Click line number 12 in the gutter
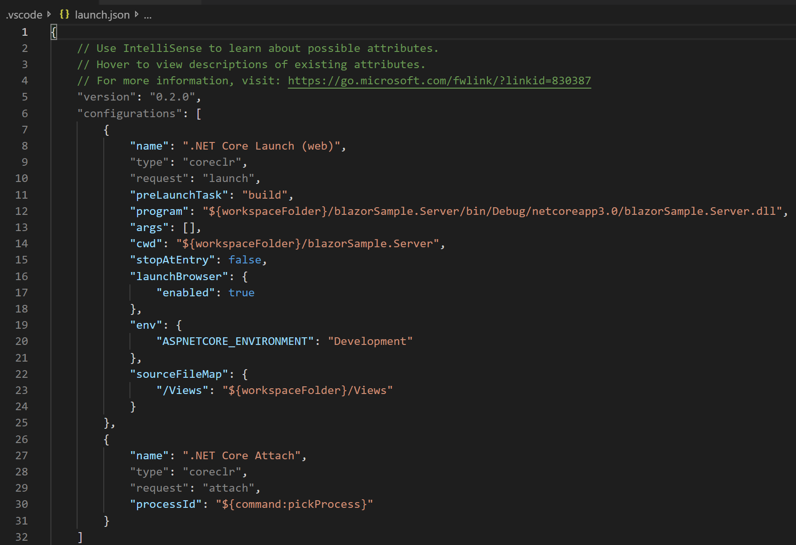Image resolution: width=796 pixels, height=545 pixels. pyautogui.click(x=21, y=211)
